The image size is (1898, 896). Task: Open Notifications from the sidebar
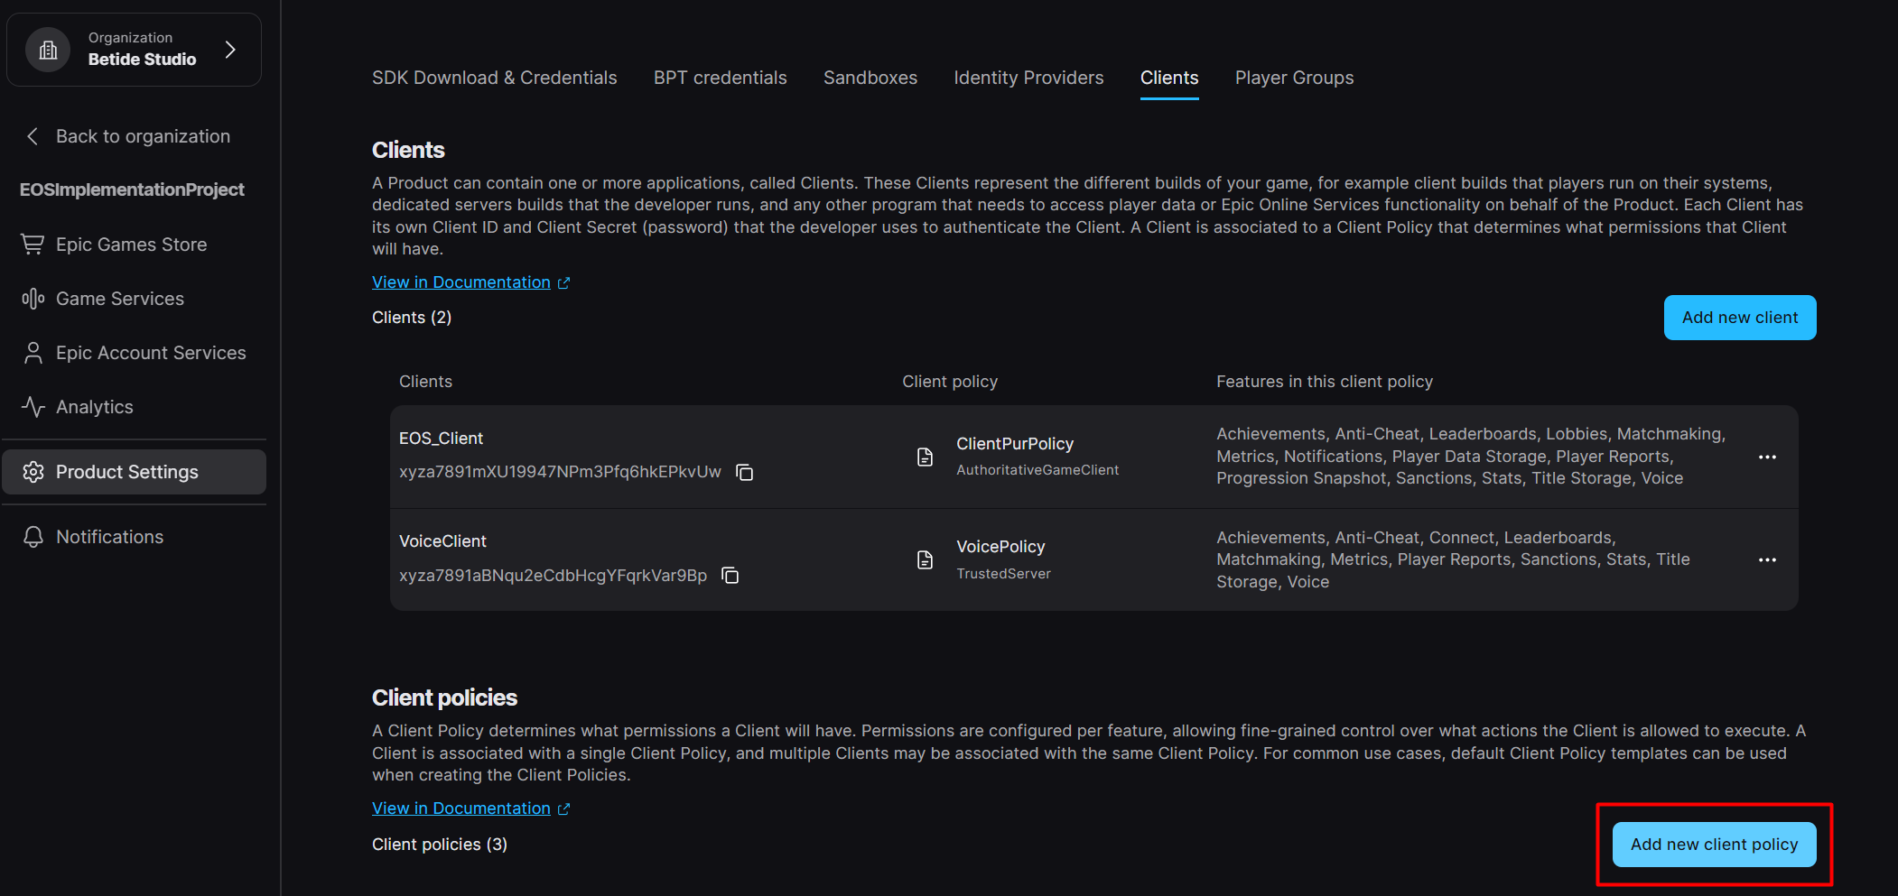pos(109,537)
